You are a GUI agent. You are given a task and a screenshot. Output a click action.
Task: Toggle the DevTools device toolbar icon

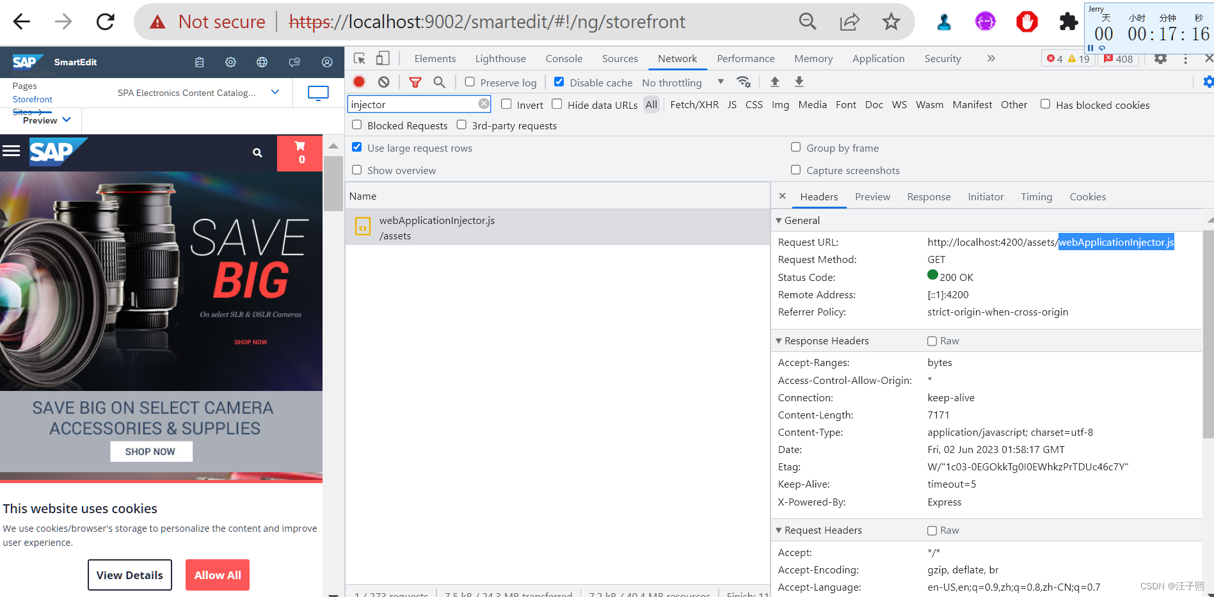point(382,58)
